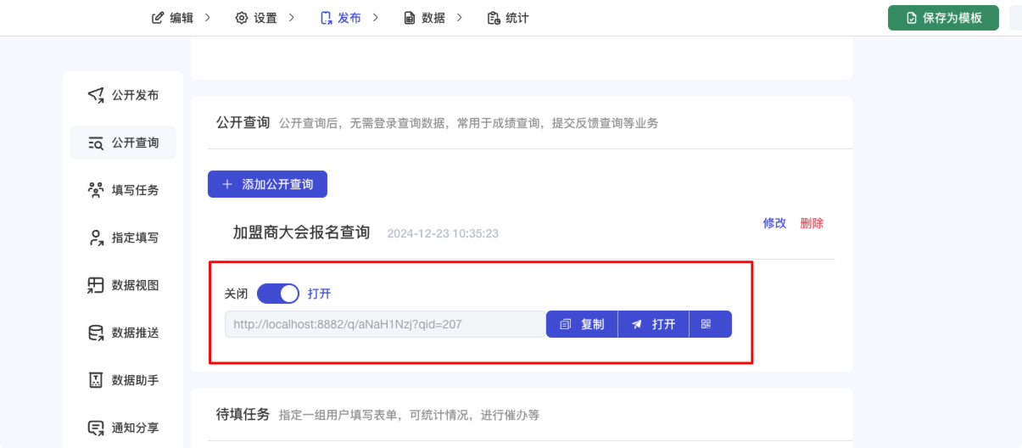Viewport: 1022px width, 448px height.
Task: Click the 打开 label beside the switch
Action: pos(319,294)
